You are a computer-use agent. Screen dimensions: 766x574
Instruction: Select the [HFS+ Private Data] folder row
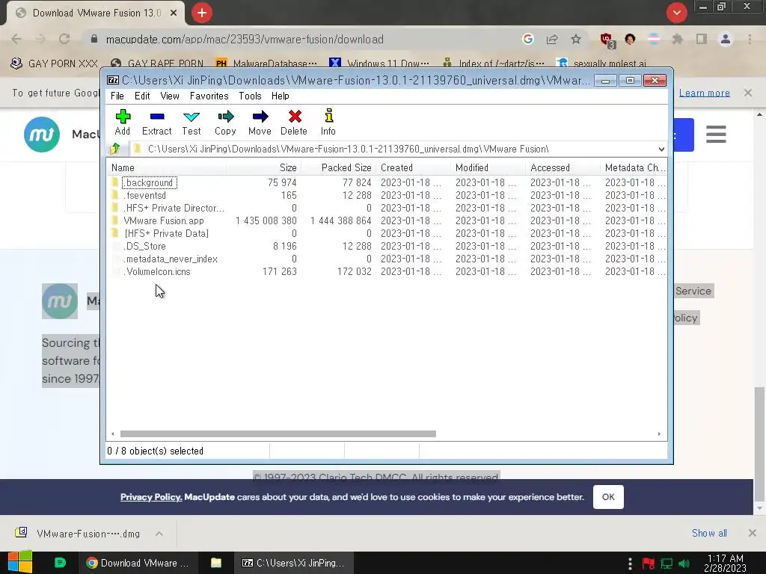(x=387, y=233)
